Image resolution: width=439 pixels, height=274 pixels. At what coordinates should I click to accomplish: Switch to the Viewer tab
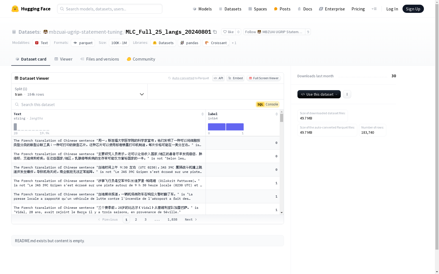[x=63, y=59]
